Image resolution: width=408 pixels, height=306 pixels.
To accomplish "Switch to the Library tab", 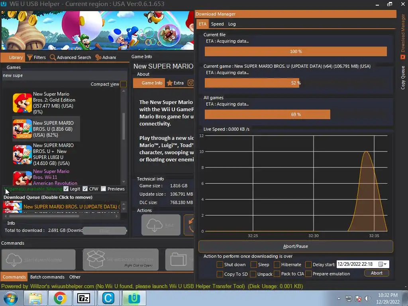I will (13, 57).
